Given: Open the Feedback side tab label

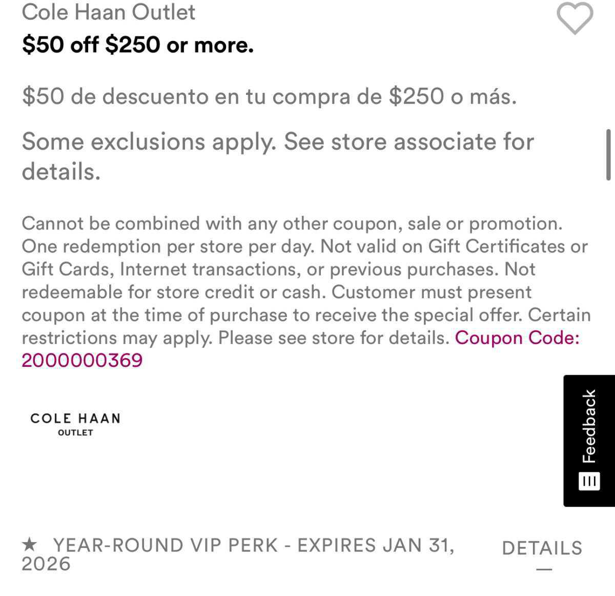Looking at the screenshot, I should click(589, 426).
